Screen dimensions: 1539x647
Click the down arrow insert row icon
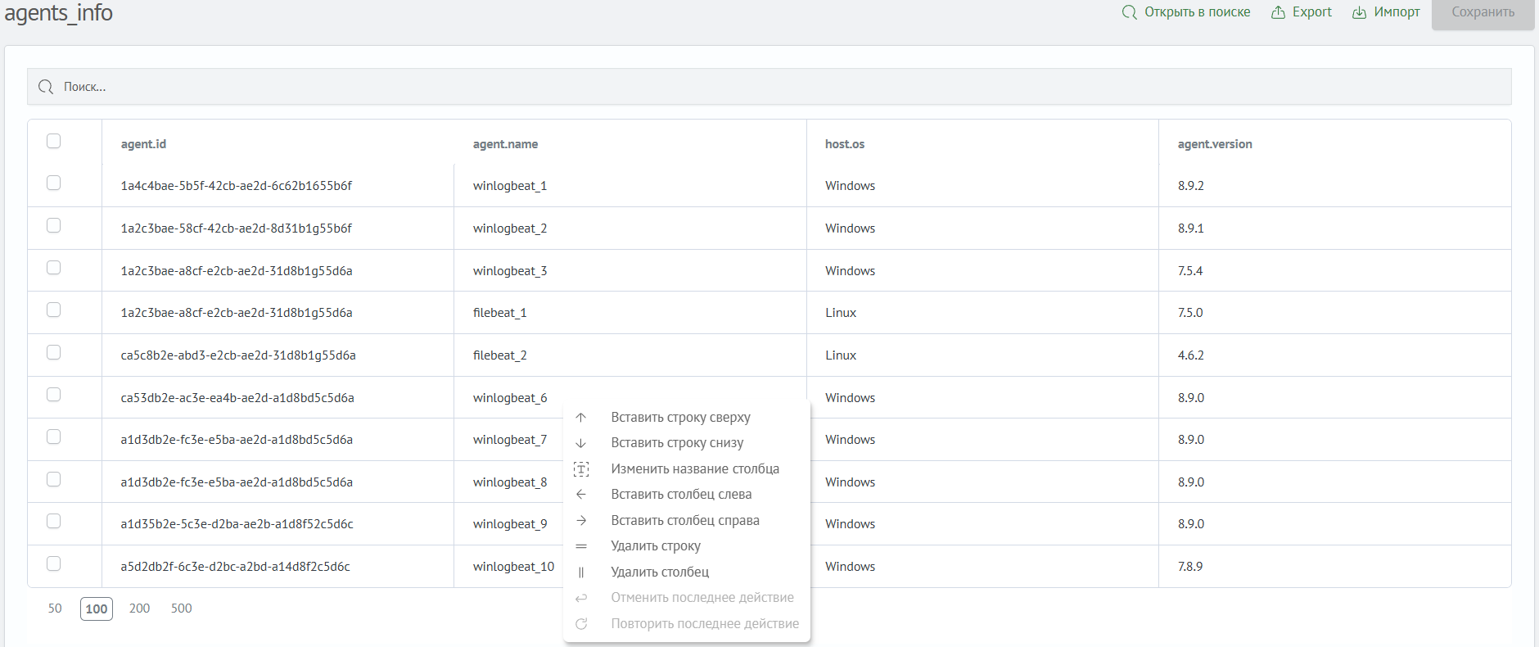click(x=581, y=443)
